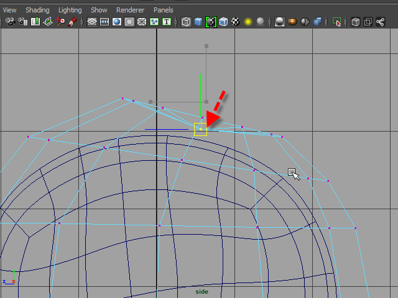The height and width of the screenshot is (298, 398).
Task: Open camera attributes from the toolbar
Action: (22, 22)
